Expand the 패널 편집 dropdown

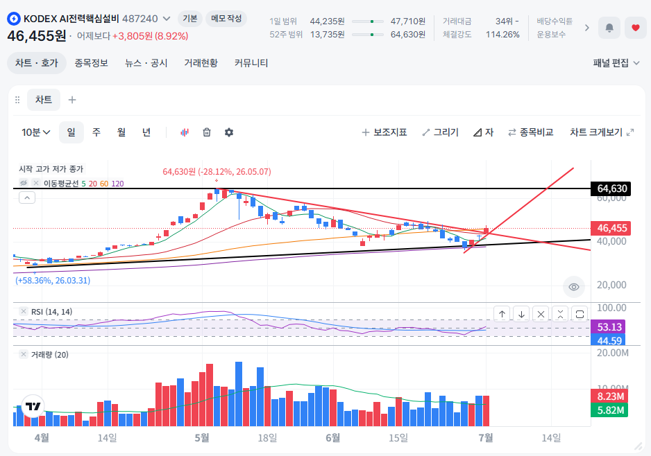pos(616,63)
